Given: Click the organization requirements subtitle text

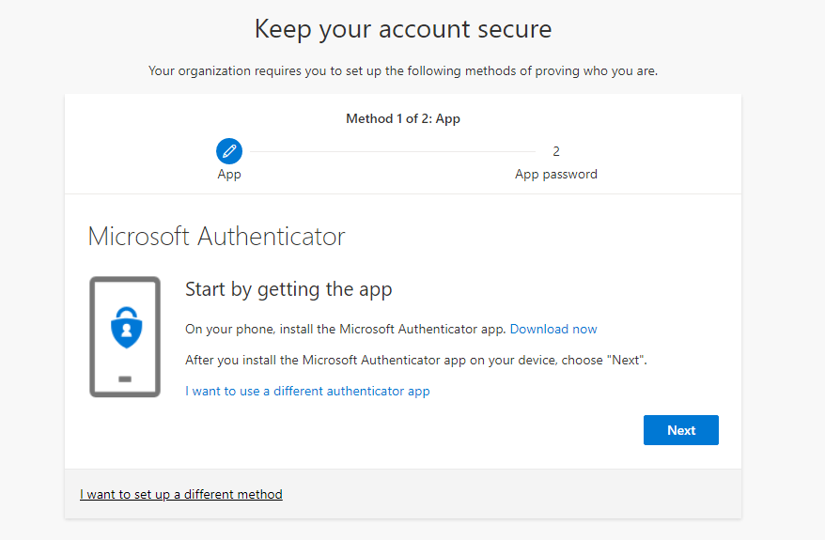Looking at the screenshot, I should 403,71.
